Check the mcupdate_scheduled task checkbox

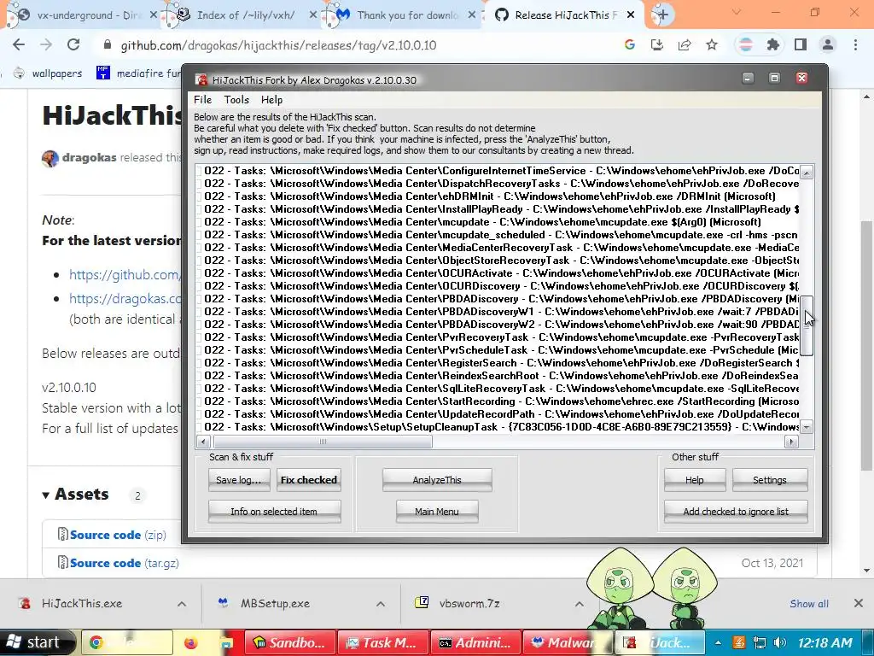click(199, 235)
